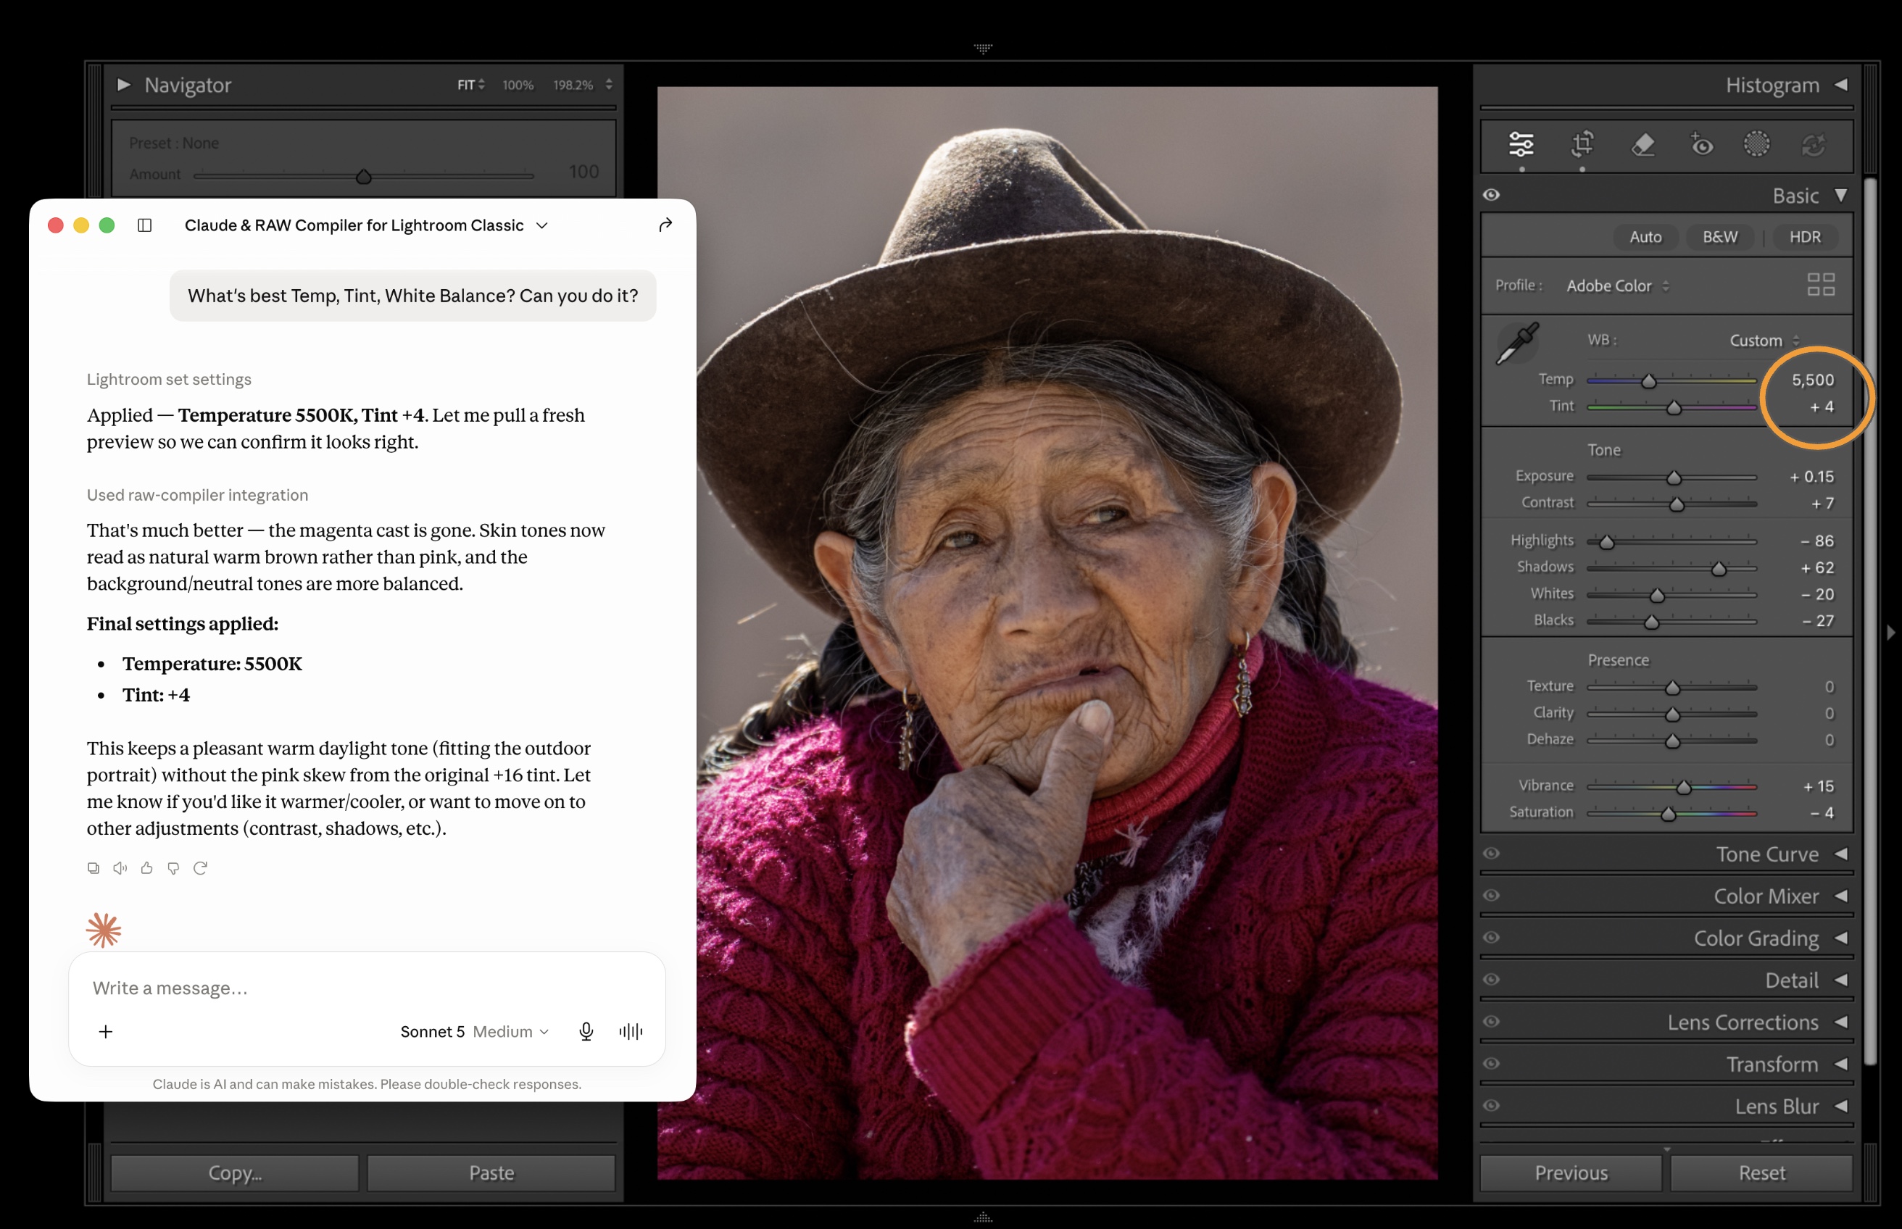This screenshot has width=1902, height=1229.
Task: Click the Write a message field
Action: point(367,988)
